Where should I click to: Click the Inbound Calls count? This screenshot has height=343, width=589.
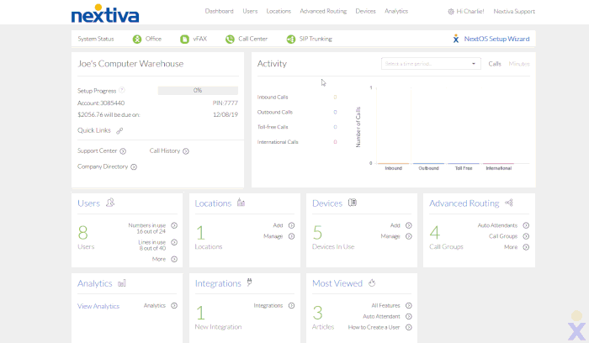click(335, 98)
